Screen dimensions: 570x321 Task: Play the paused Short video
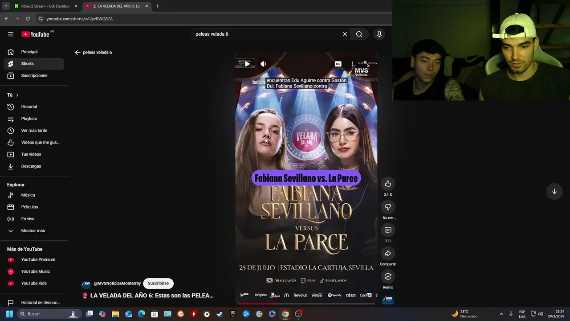(x=247, y=64)
